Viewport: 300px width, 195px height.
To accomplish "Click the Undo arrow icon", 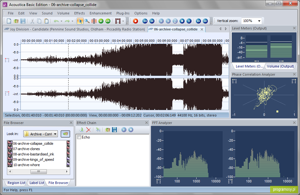I will coord(56,21).
